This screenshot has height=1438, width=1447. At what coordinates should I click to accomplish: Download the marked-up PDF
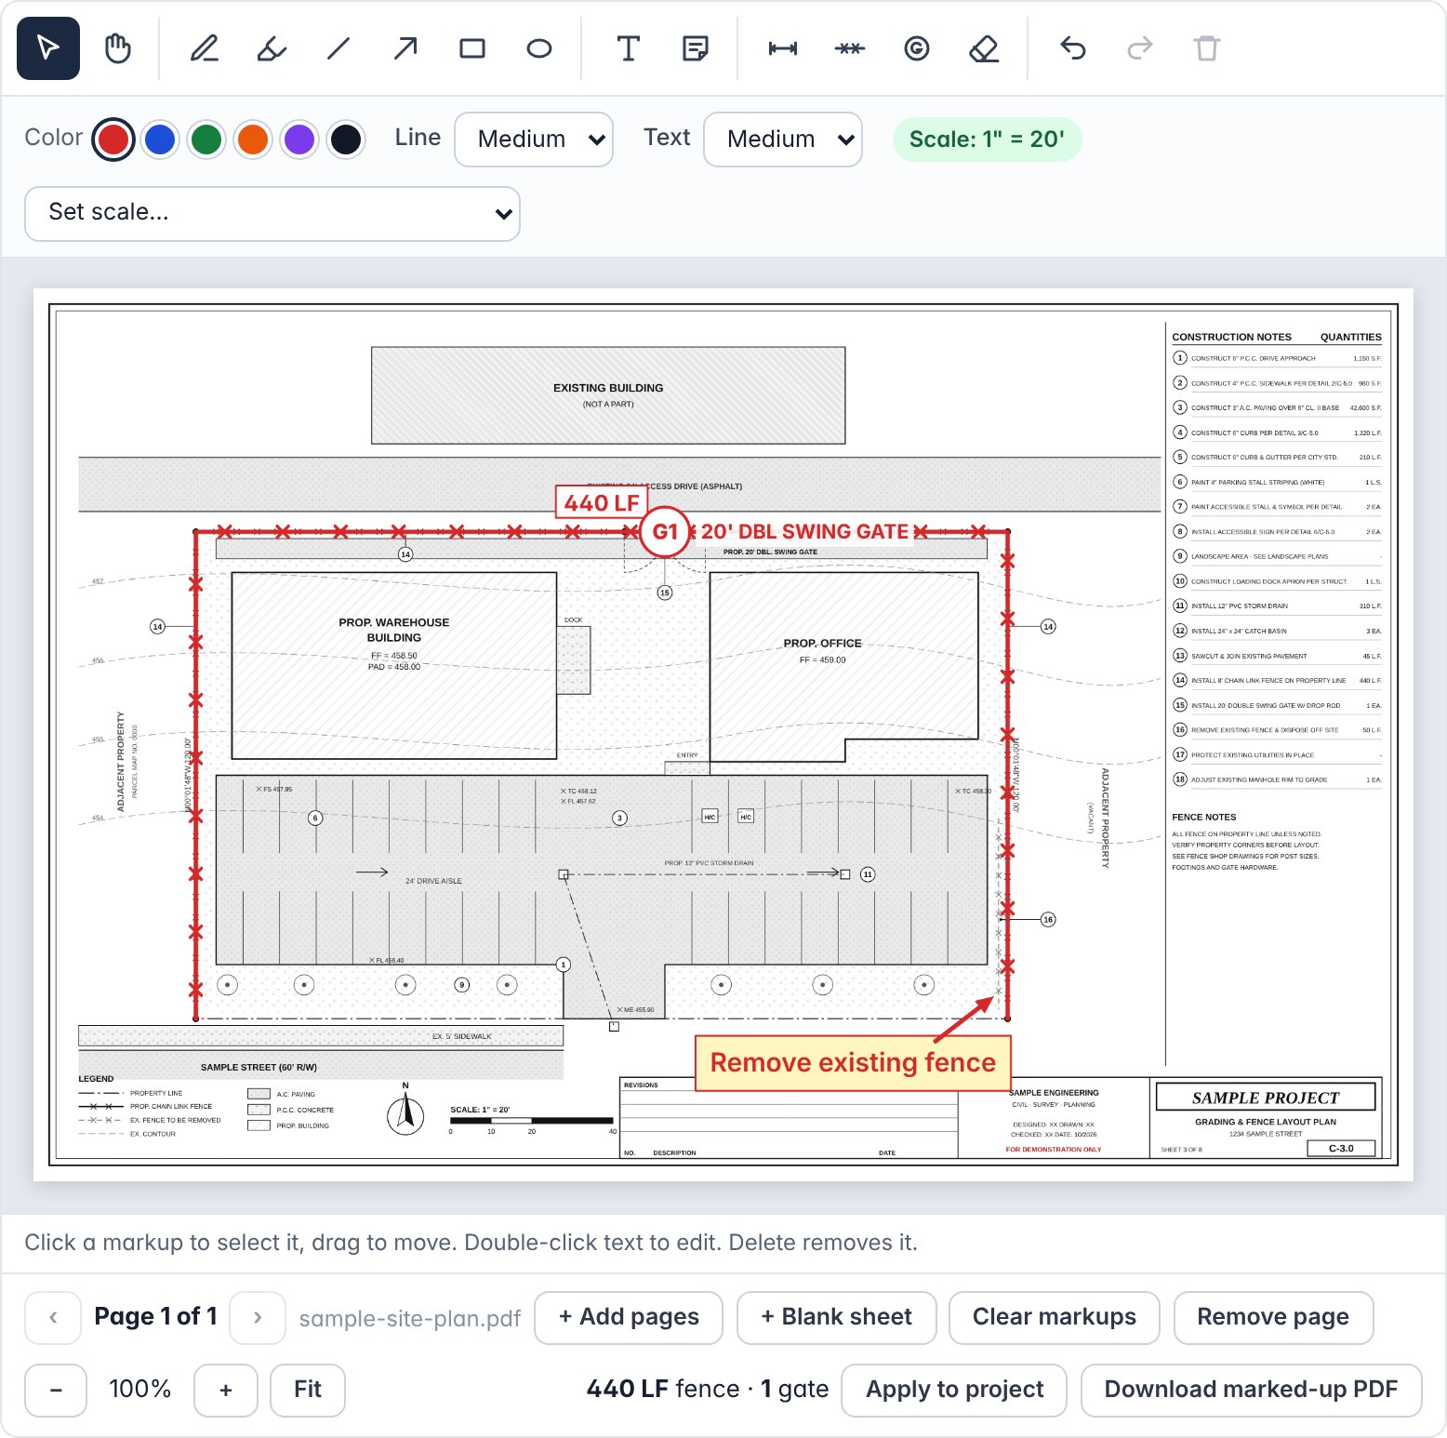click(x=1251, y=1390)
